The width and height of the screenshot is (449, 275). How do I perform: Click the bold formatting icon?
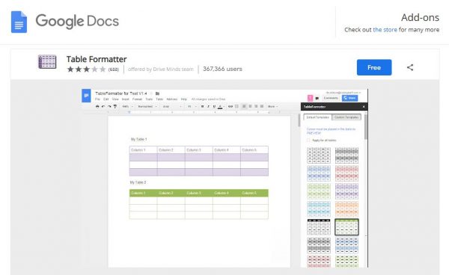202,106
